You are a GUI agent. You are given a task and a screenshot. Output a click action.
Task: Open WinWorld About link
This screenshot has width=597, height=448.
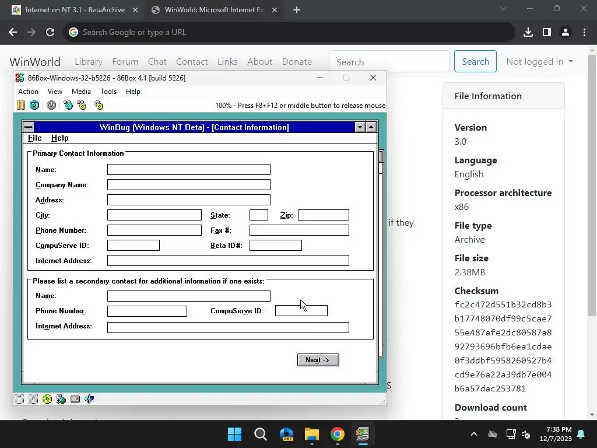click(259, 62)
